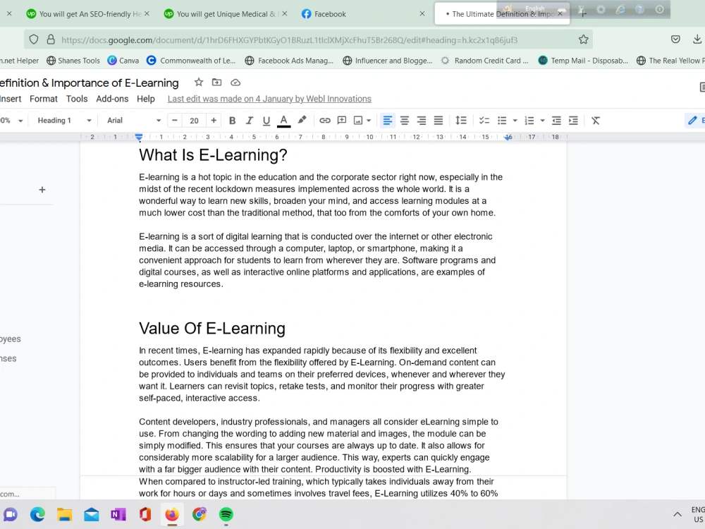The width and height of the screenshot is (705, 529).
Task: Launch Spotify from taskbar
Action: 226,514
